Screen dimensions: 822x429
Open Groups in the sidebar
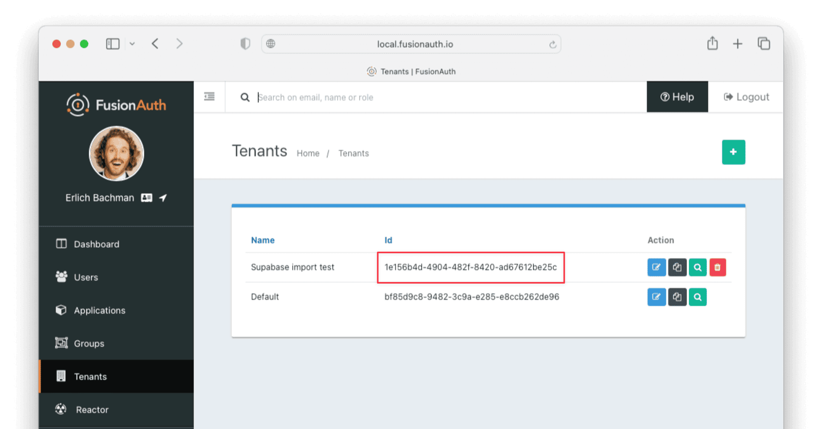117,343
